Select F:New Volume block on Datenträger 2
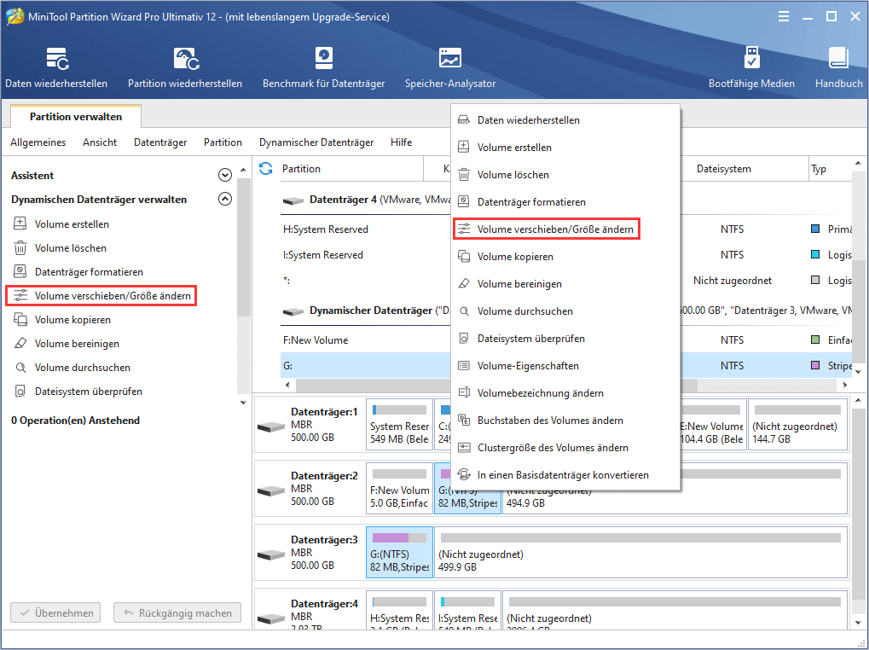The width and height of the screenshot is (869, 650). [400, 488]
